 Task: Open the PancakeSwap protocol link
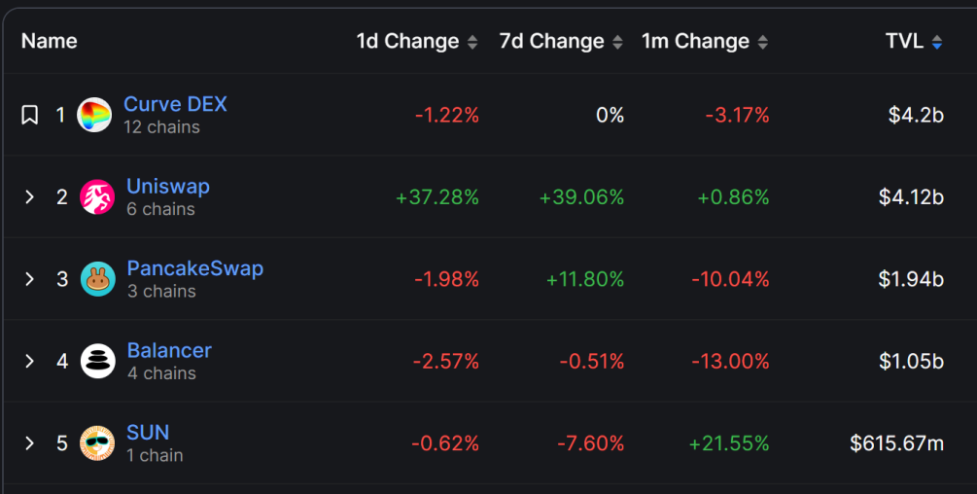click(194, 268)
